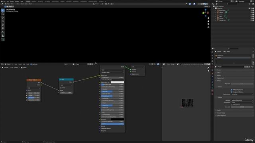Open the Output properties tab icon
255x143 pixels.
pyautogui.click(x=212, y=58)
